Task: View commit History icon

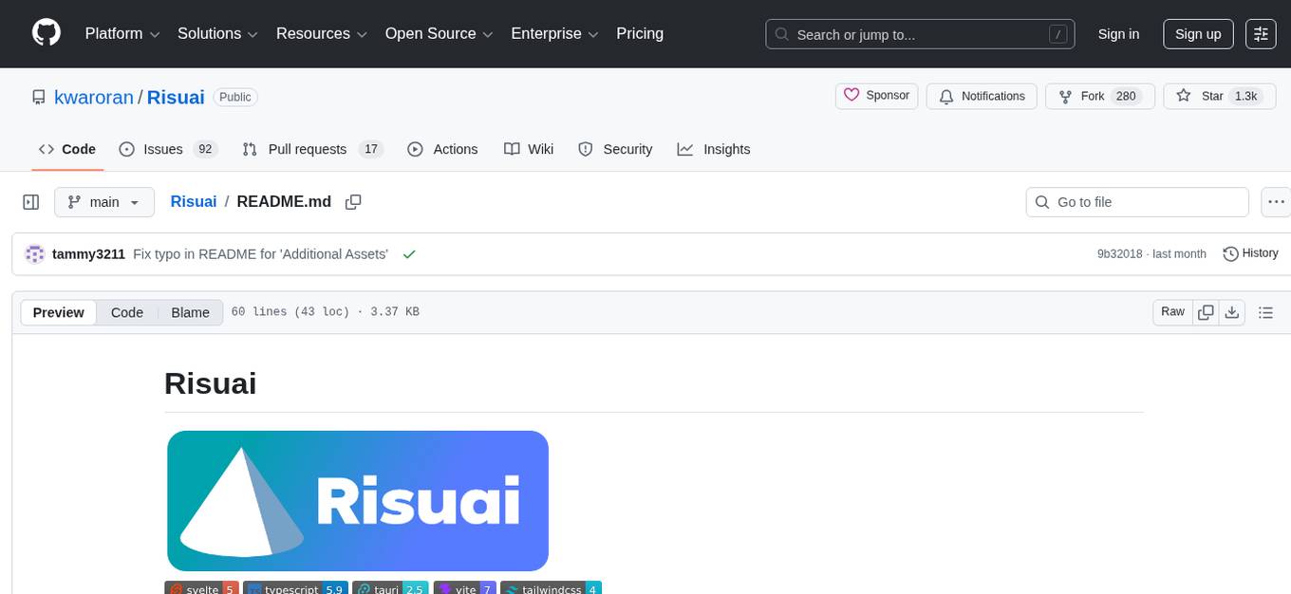Action: point(1231,253)
